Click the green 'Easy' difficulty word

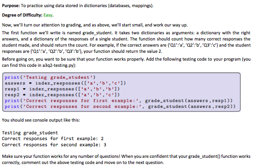coord(48,15)
